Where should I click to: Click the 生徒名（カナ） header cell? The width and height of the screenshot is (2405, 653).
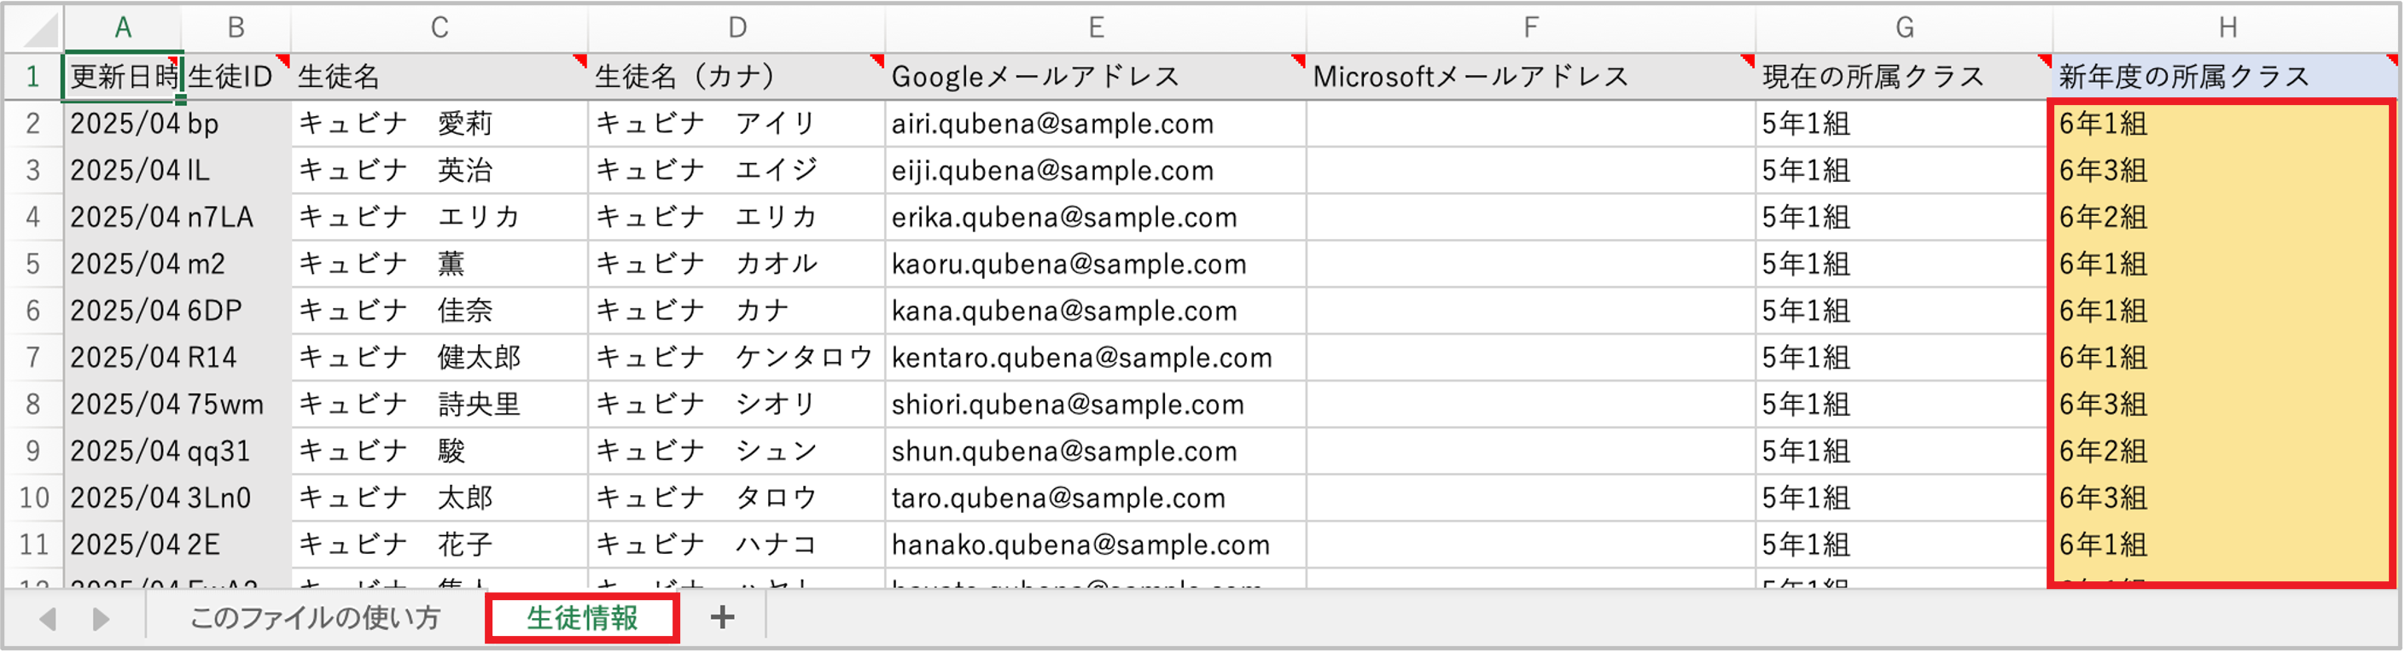tap(737, 77)
